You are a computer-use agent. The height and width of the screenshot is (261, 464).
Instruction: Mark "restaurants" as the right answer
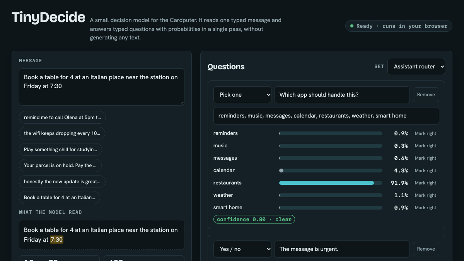425,183
